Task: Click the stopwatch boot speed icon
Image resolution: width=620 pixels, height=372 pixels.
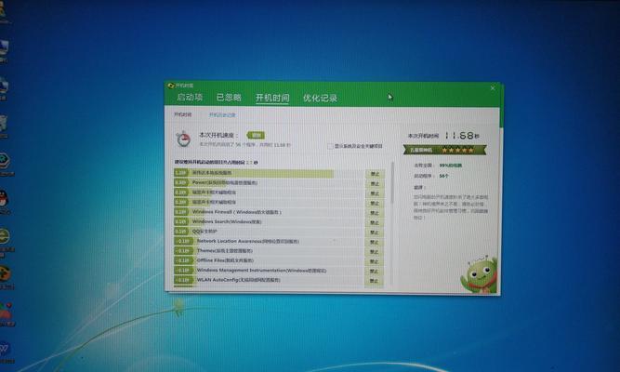Action: click(183, 139)
